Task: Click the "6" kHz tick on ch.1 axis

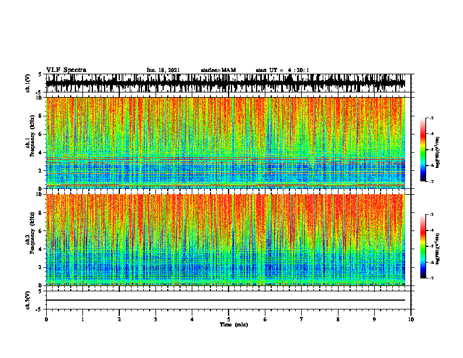Action: [40, 134]
